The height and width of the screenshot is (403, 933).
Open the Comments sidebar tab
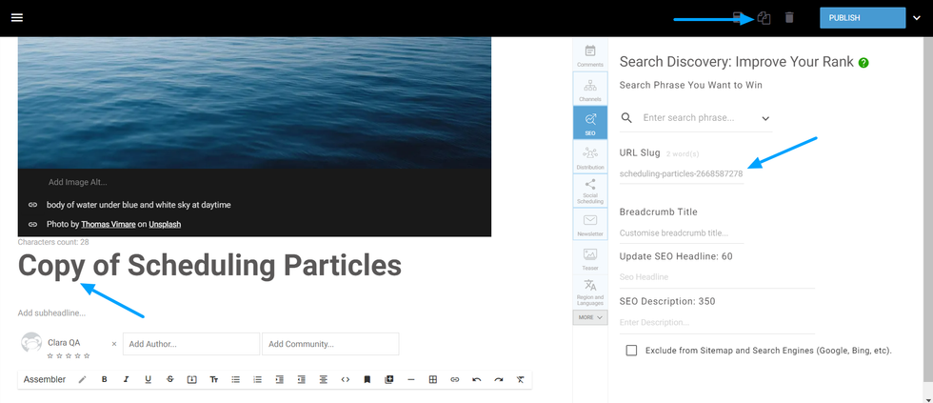(589, 55)
